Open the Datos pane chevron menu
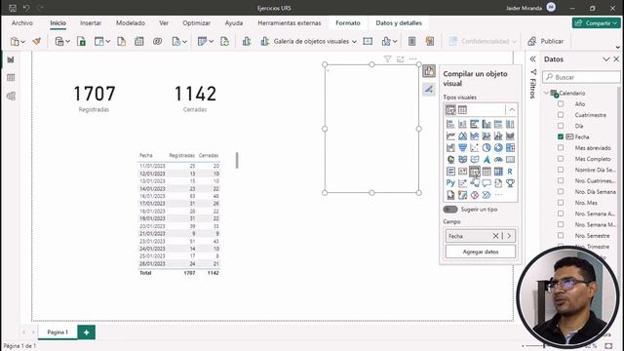The height and width of the screenshot is (351, 624). coord(605,59)
